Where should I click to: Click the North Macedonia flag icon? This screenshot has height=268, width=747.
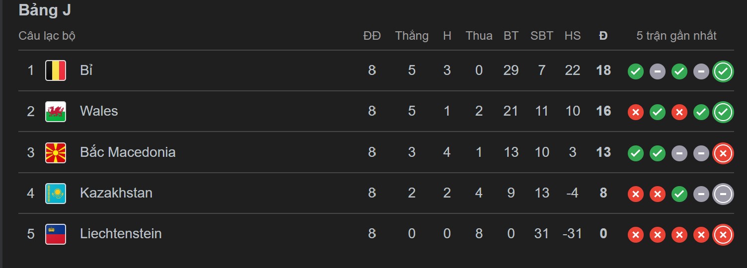click(x=56, y=152)
